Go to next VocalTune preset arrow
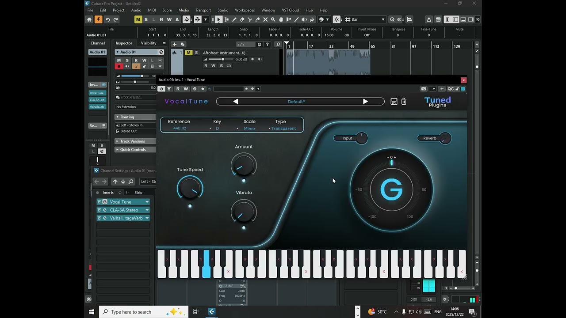Image resolution: width=566 pixels, height=318 pixels. pyautogui.click(x=365, y=102)
